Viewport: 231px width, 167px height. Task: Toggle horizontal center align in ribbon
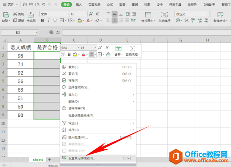coord(115,20)
